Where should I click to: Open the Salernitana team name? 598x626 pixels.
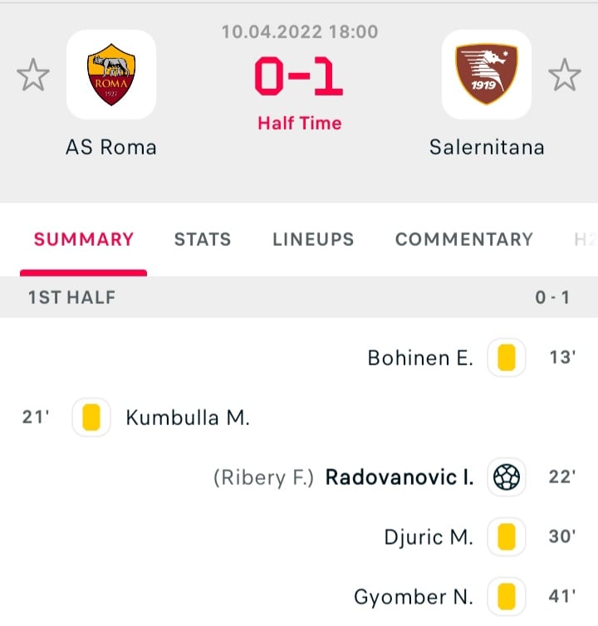pos(487,147)
